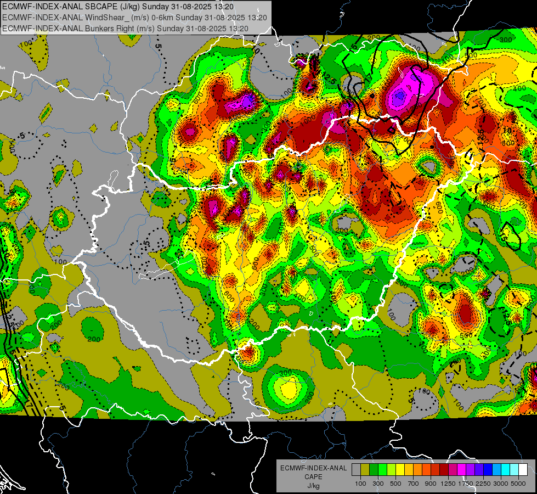Click the legend J/kg units label

click(313, 486)
